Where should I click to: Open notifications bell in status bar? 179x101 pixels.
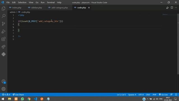tap(176, 95)
